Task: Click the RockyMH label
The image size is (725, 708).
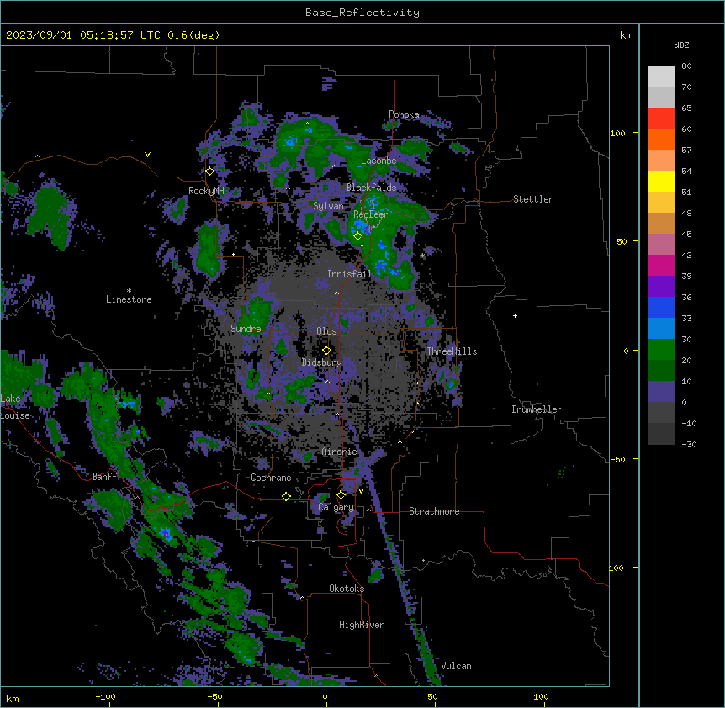Action: tap(206, 191)
